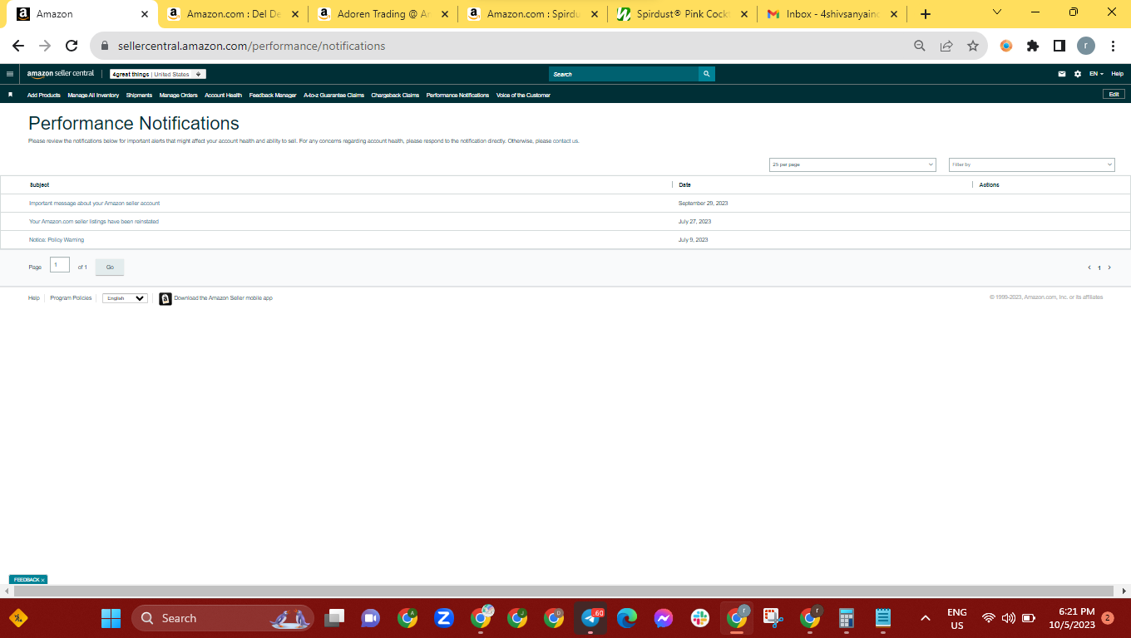The height and width of the screenshot is (638, 1131).
Task: Bookmark this page with the star icon
Action: 973,47
